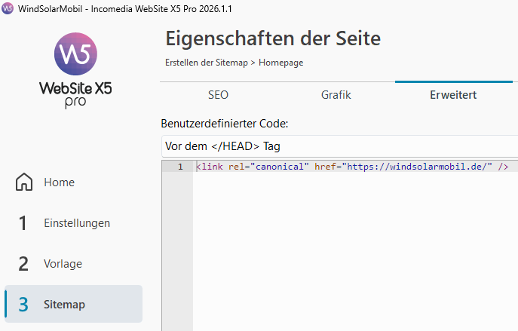The image size is (518, 331).
Task: Select the Sitemap sidebar label
Action: [64, 305]
